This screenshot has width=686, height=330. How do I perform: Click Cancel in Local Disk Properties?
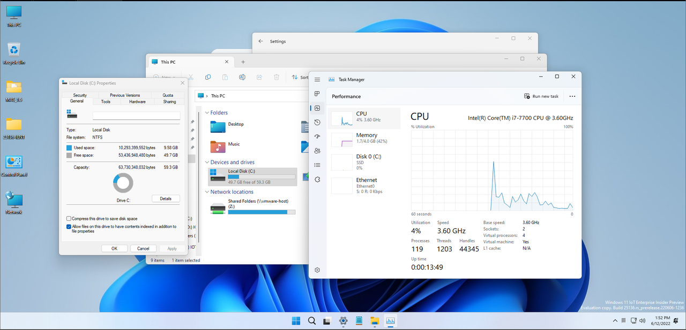(143, 249)
